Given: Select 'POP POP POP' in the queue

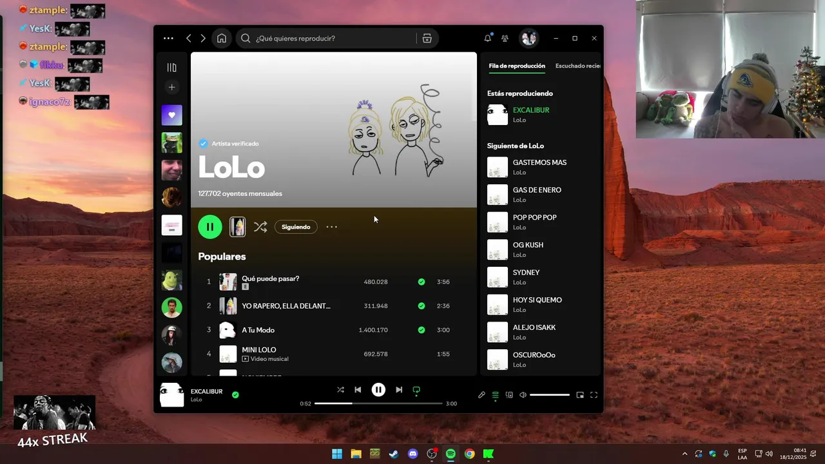Looking at the screenshot, I should pos(541,222).
